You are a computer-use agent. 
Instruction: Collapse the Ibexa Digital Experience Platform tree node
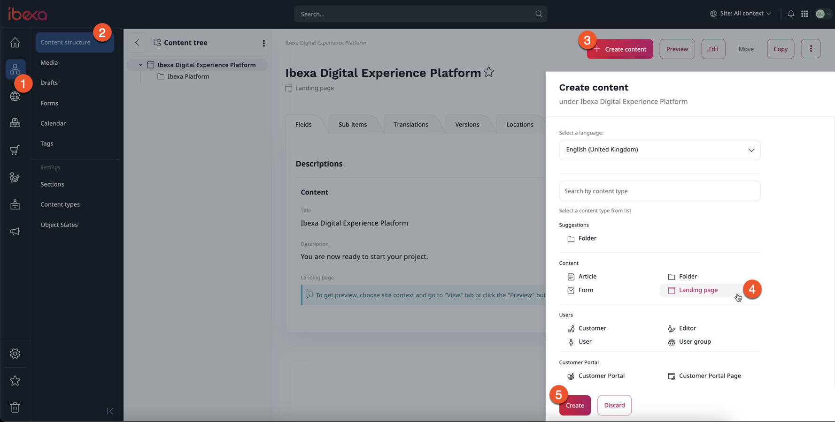[140, 65]
